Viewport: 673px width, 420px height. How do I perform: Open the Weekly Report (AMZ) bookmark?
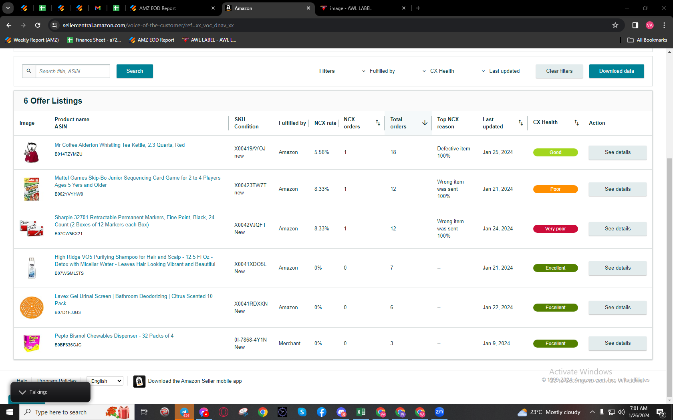click(x=32, y=40)
